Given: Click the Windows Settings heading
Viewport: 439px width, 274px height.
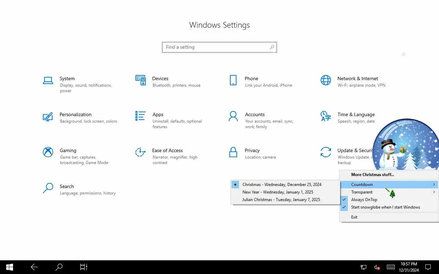Looking at the screenshot, I should 219,25.
